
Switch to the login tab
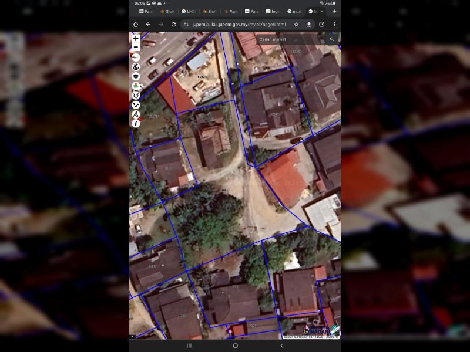click(273, 11)
